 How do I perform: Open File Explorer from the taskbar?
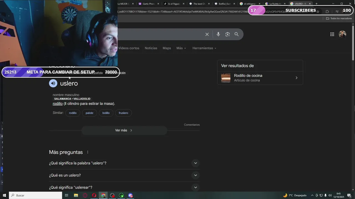[x=76, y=195]
